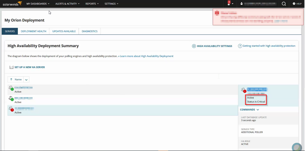The height and width of the screenshot is (151, 305).
Task: Switch to the Updates Available tab
Action: 64,31
